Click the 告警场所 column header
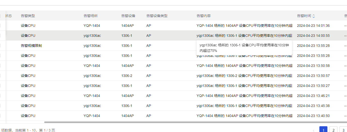Image resolution: width=347 pixels, height=132 pixels. [x=91, y=16]
